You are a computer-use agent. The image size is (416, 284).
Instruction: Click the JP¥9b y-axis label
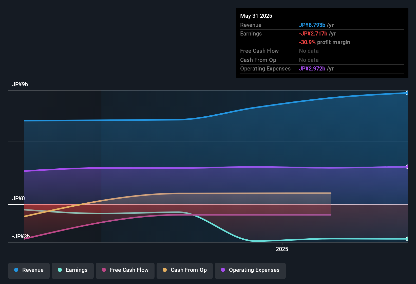[x=20, y=84]
